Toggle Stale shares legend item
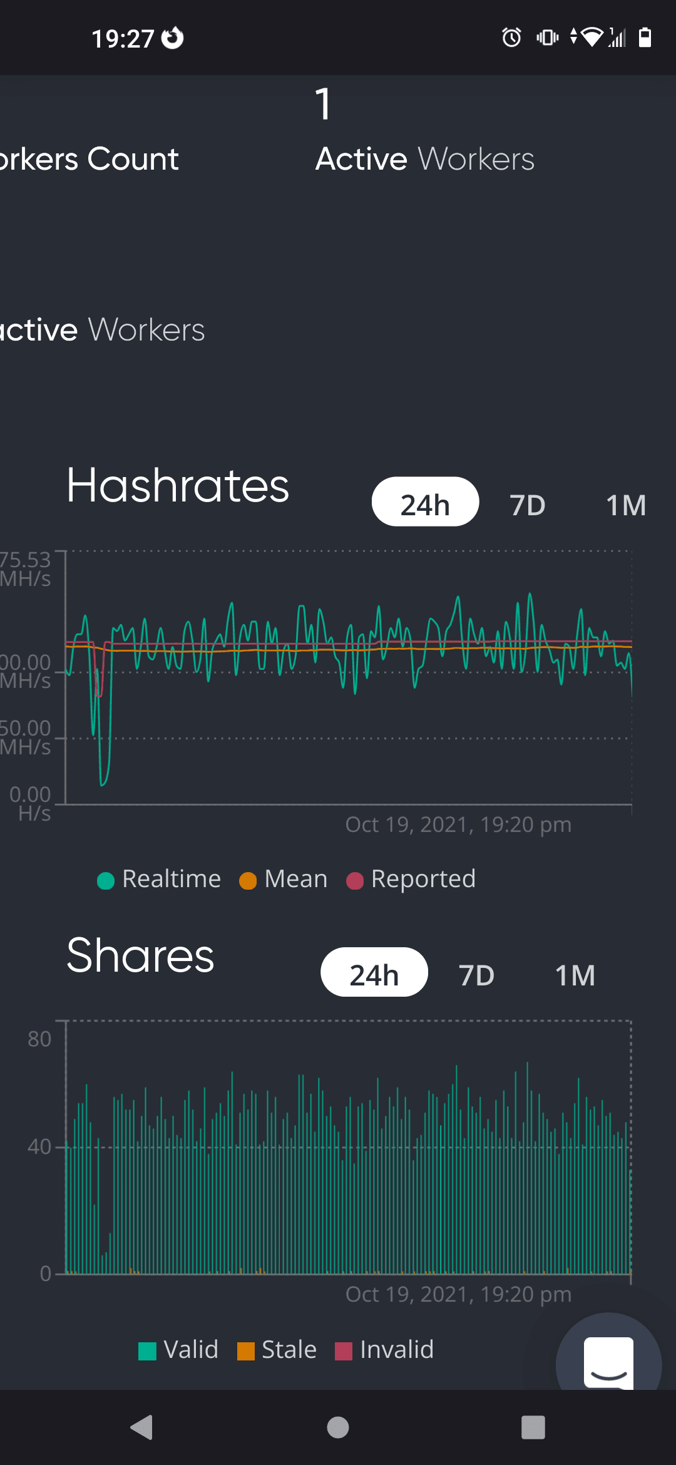Image resolution: width=676 pixels, height=1465 pixels. (277, 1350)
